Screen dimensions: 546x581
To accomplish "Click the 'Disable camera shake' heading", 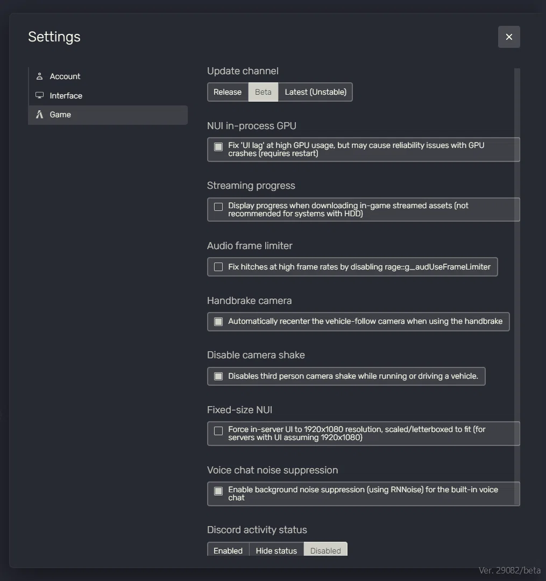I will tap(256, 355).
